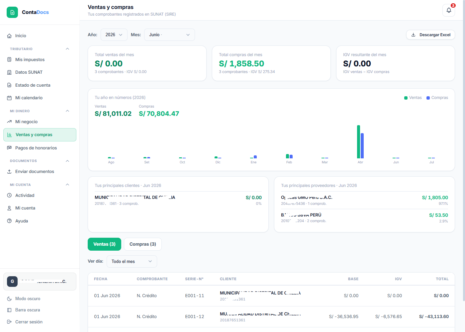
Task: Click the Ventas y compras chart icon
Action: pos(10,135)
